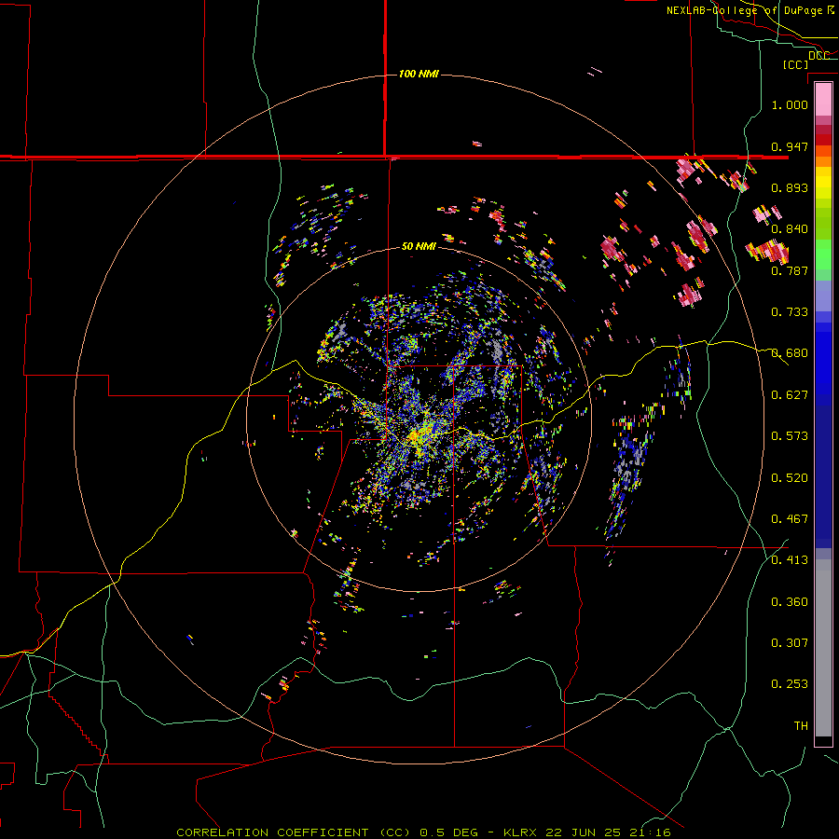The height and width of the screenshot is (839, 839).
Task: Click the 0.787 color scale value
Action: coord(790,270)
